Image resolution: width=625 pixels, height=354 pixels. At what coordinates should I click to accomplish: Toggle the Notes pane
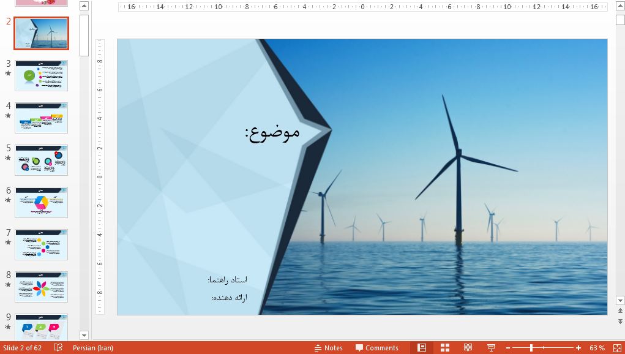tap(329, 347)
